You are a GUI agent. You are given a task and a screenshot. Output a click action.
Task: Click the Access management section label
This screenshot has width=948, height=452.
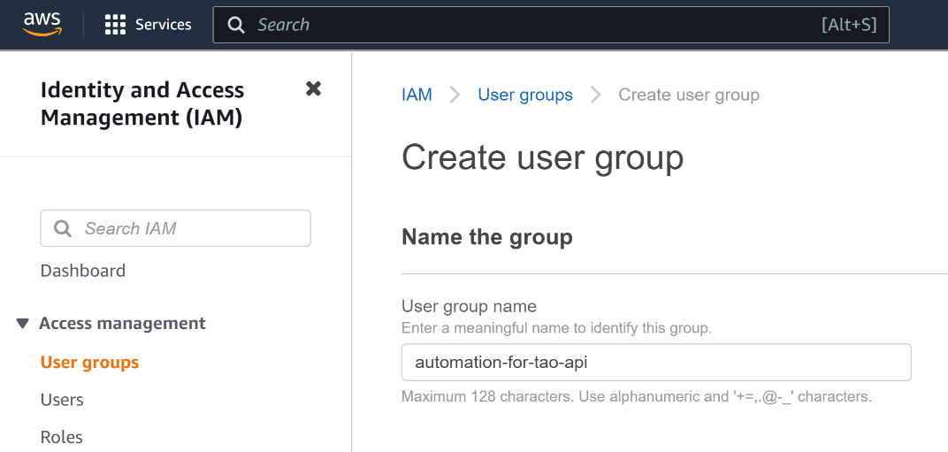coord(122,324)
